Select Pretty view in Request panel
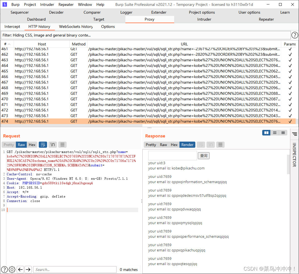The image size is (299, 274). (9, 145)
